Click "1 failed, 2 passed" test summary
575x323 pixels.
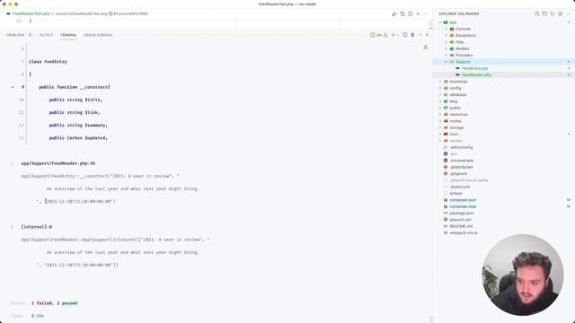point(54,303)
